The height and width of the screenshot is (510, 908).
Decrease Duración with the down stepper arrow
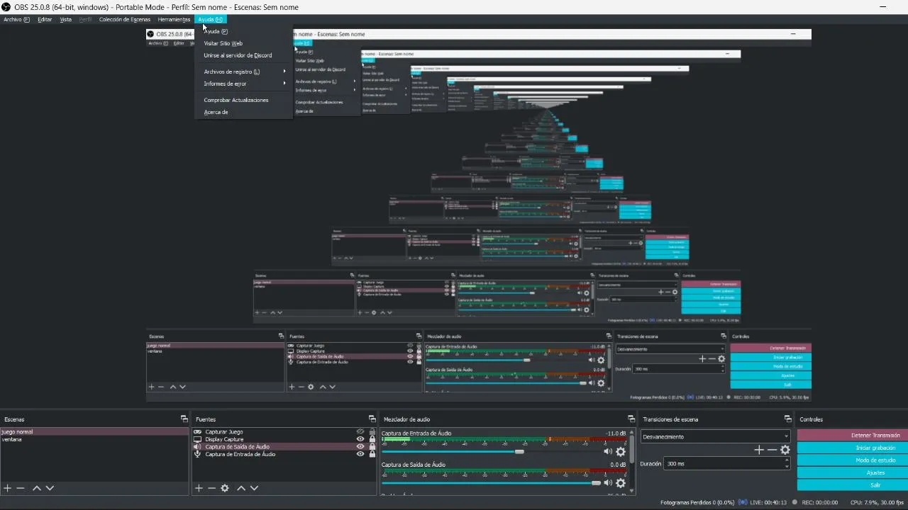click(x=787, y=467)
